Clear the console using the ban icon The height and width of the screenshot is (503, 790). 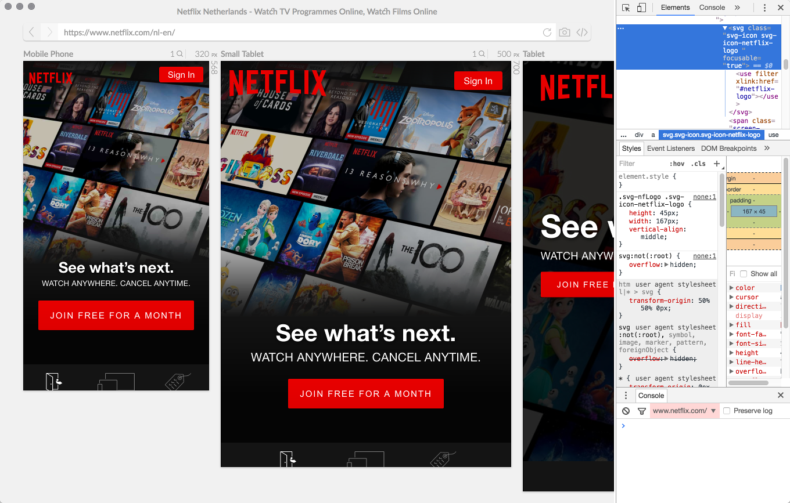[626, 411]
